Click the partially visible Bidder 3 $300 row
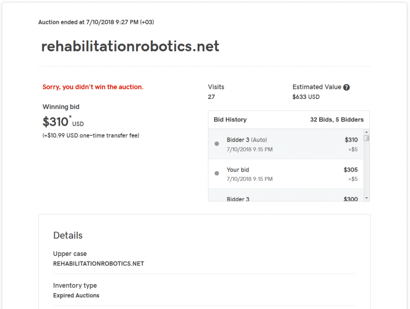The image size is (410, 309). tap(286, 195)
